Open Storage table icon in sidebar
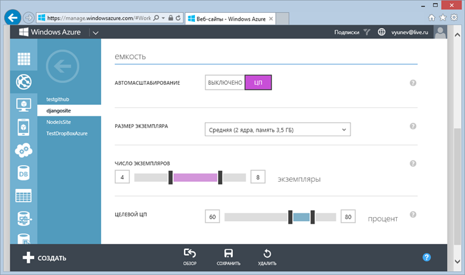465x275 pixels. point(24,196)
